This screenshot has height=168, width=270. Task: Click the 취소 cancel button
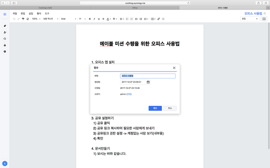[170, 108]
